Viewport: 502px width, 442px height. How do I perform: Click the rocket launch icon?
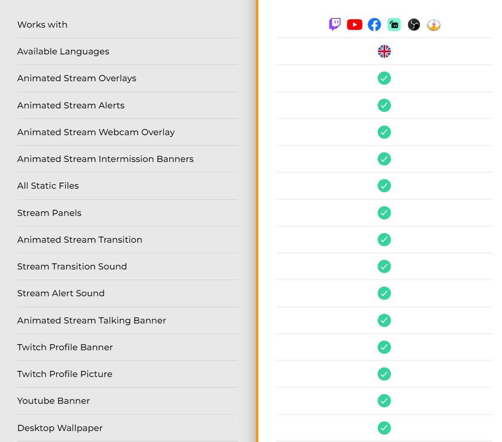pos(433,25)
